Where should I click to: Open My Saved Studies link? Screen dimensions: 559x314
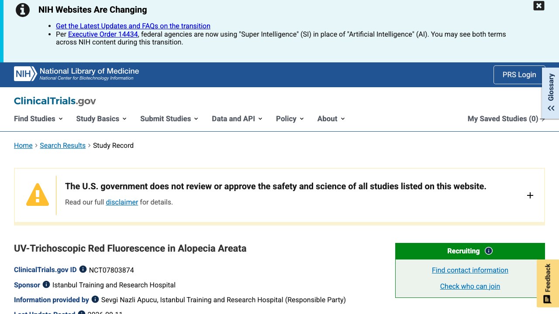pos(506,119)
